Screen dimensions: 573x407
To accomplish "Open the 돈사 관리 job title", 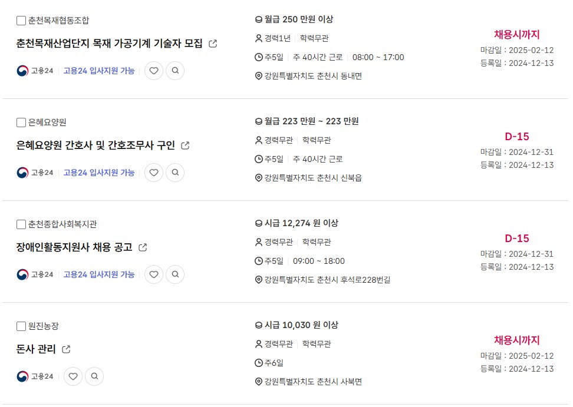I will 36,349.
